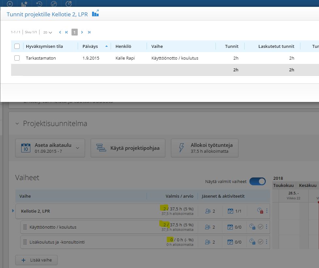Click the Allokoi työtunteja button
The image size is (319, 268).
(205, 148)
